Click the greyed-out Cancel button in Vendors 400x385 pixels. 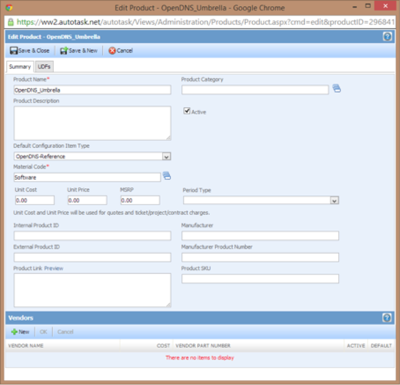[65, 332]
